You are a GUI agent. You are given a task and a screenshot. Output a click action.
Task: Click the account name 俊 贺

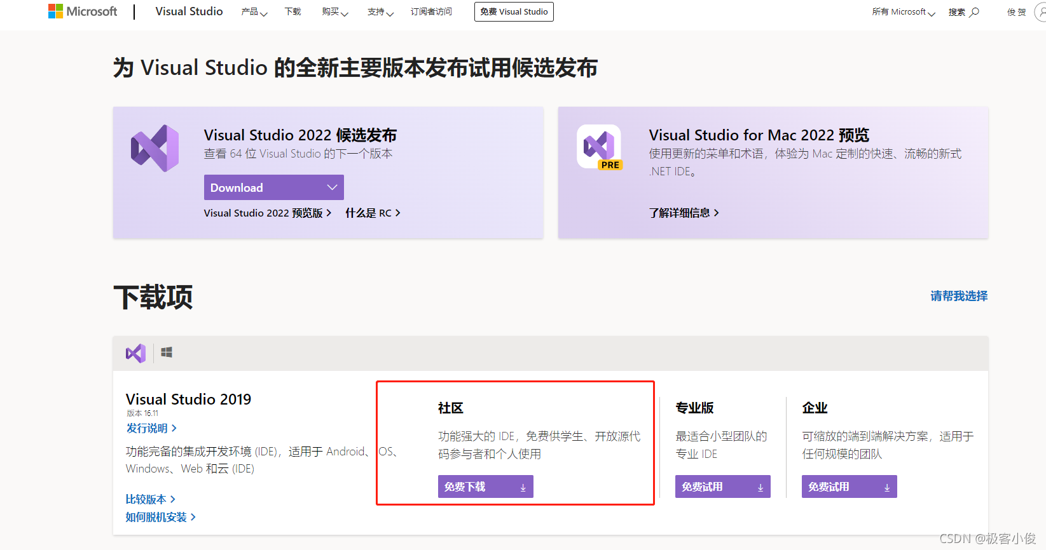point(1016,12)
